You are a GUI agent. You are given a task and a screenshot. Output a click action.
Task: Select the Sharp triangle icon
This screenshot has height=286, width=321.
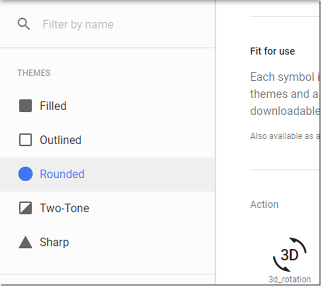click(26, 242)
